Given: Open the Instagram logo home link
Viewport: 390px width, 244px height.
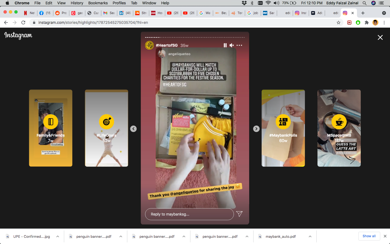Looking at the screenshot, I should pyautogui.click(x=18, y=36).
